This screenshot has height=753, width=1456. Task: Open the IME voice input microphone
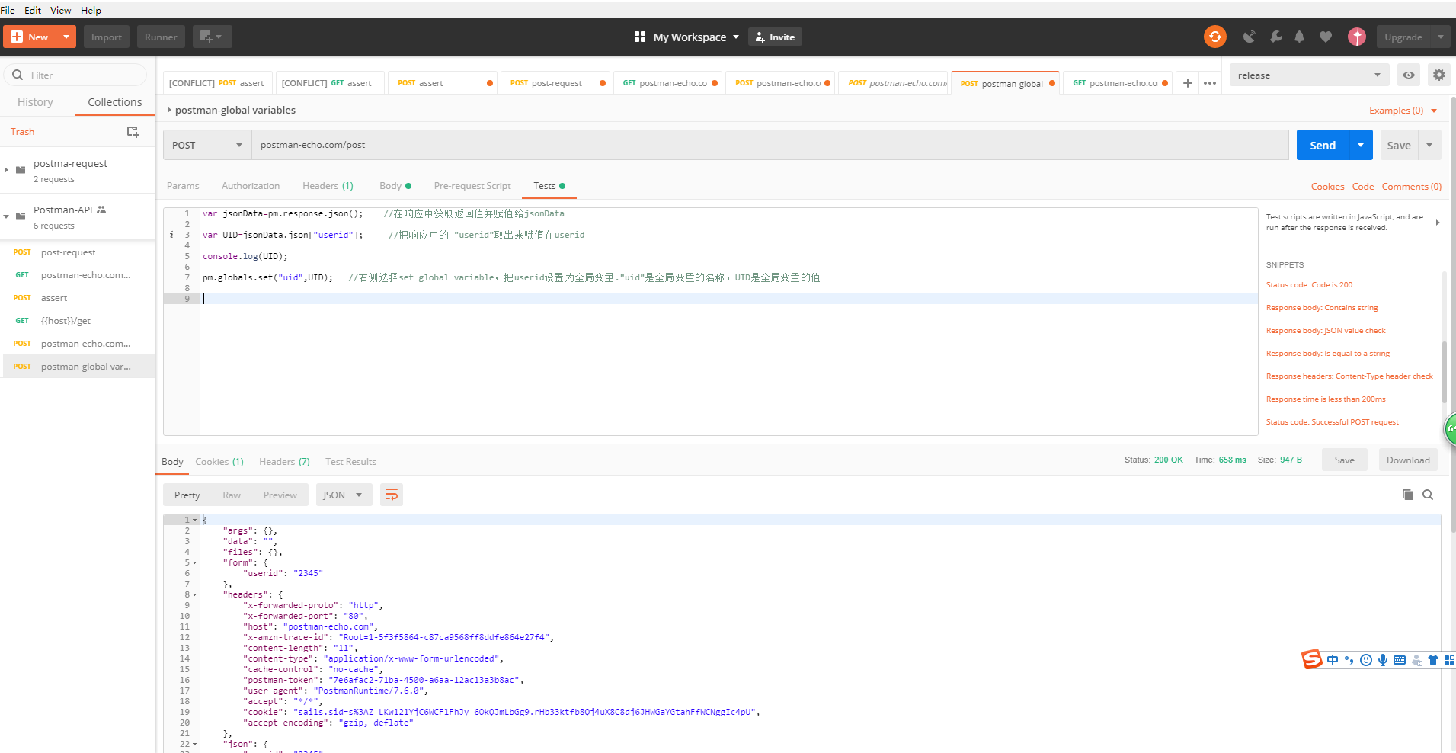[1383, 660]
